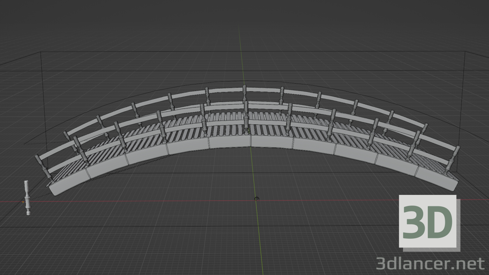The width and height of the screenshot is (489, 275).
Task: Click the 3D cursor at the world origin
Action: 256,198
